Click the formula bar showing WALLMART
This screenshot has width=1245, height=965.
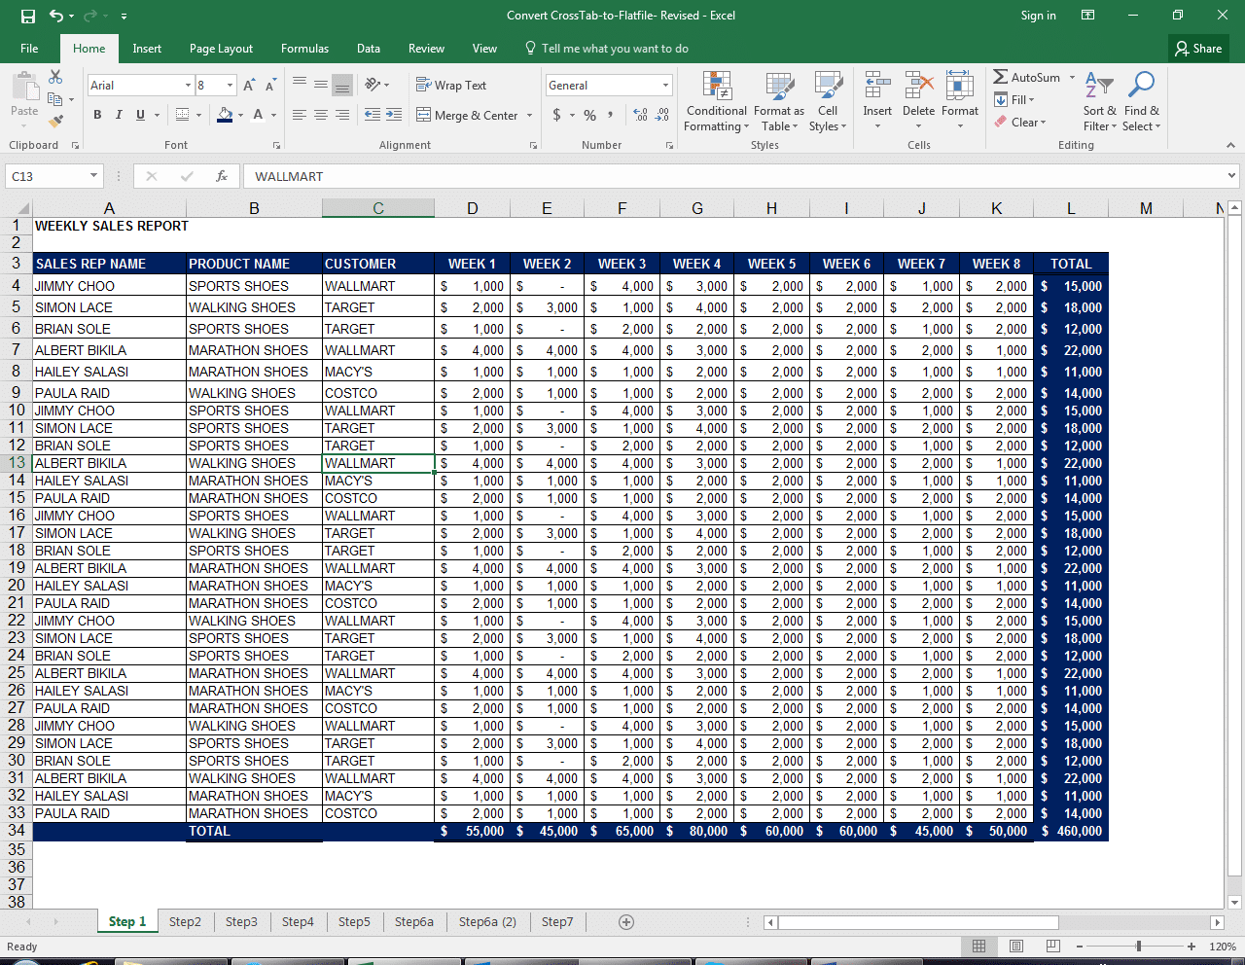733,176
